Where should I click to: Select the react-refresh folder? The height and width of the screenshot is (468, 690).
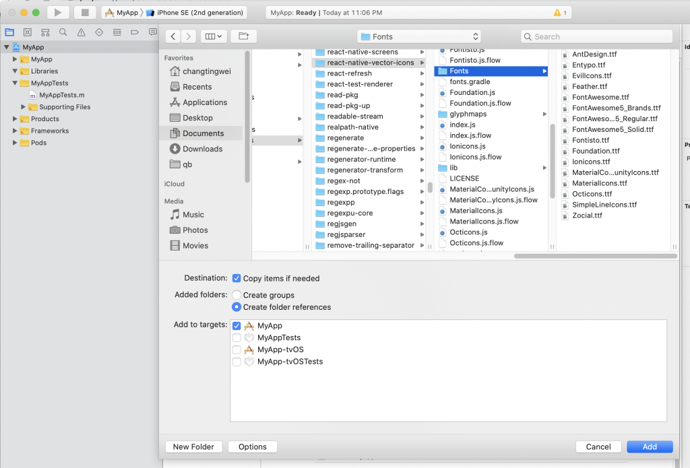point(369,73)
